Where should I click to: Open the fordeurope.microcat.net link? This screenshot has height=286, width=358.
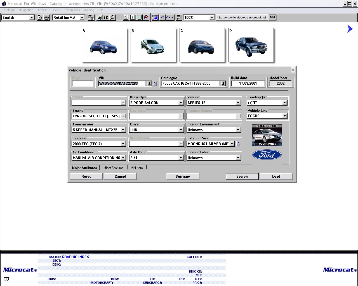pyautogui.click(x=242, y=17)
